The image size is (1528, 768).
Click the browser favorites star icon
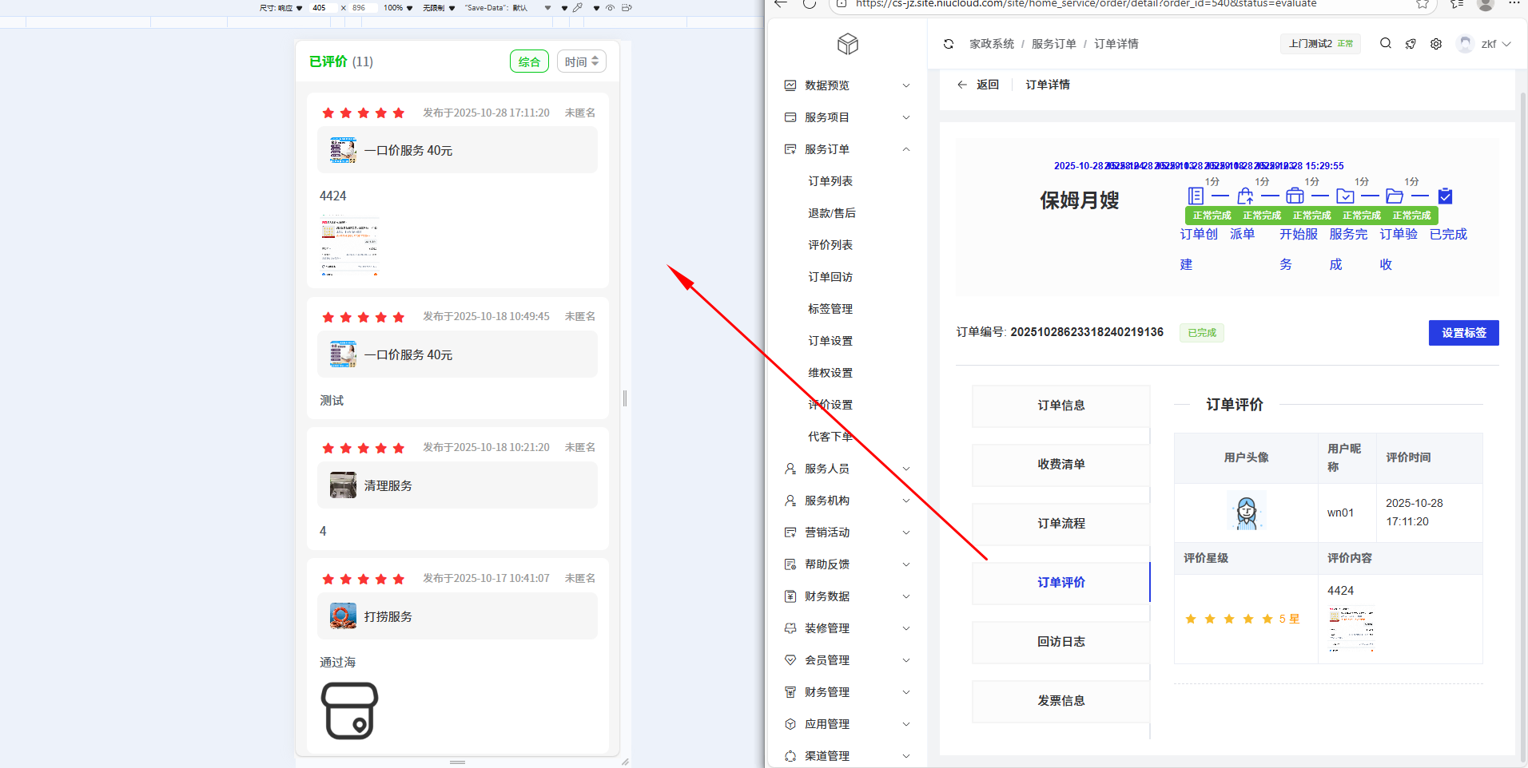[1423, 4]
